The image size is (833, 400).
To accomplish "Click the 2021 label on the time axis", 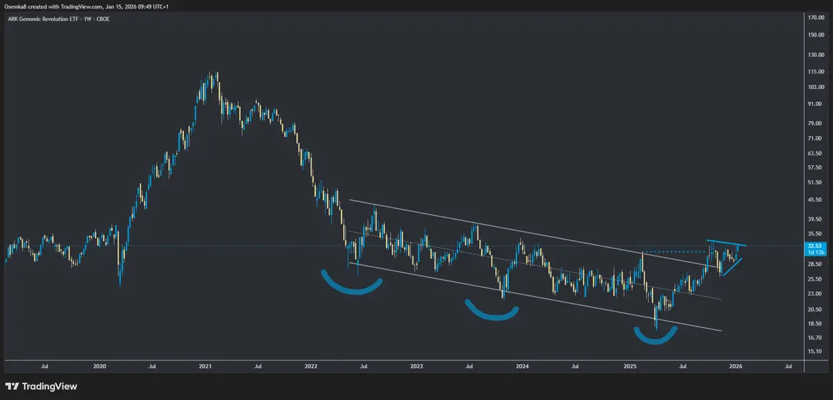I will (x=205, y=365).
